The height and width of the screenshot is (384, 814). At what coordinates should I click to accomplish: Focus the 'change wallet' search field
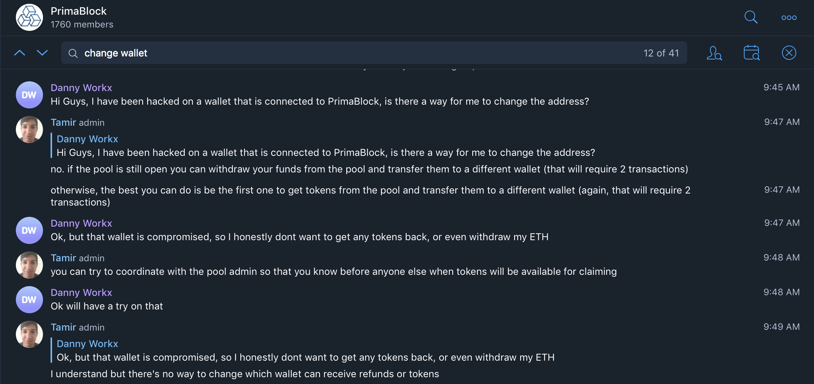click(x=374, y=53)
